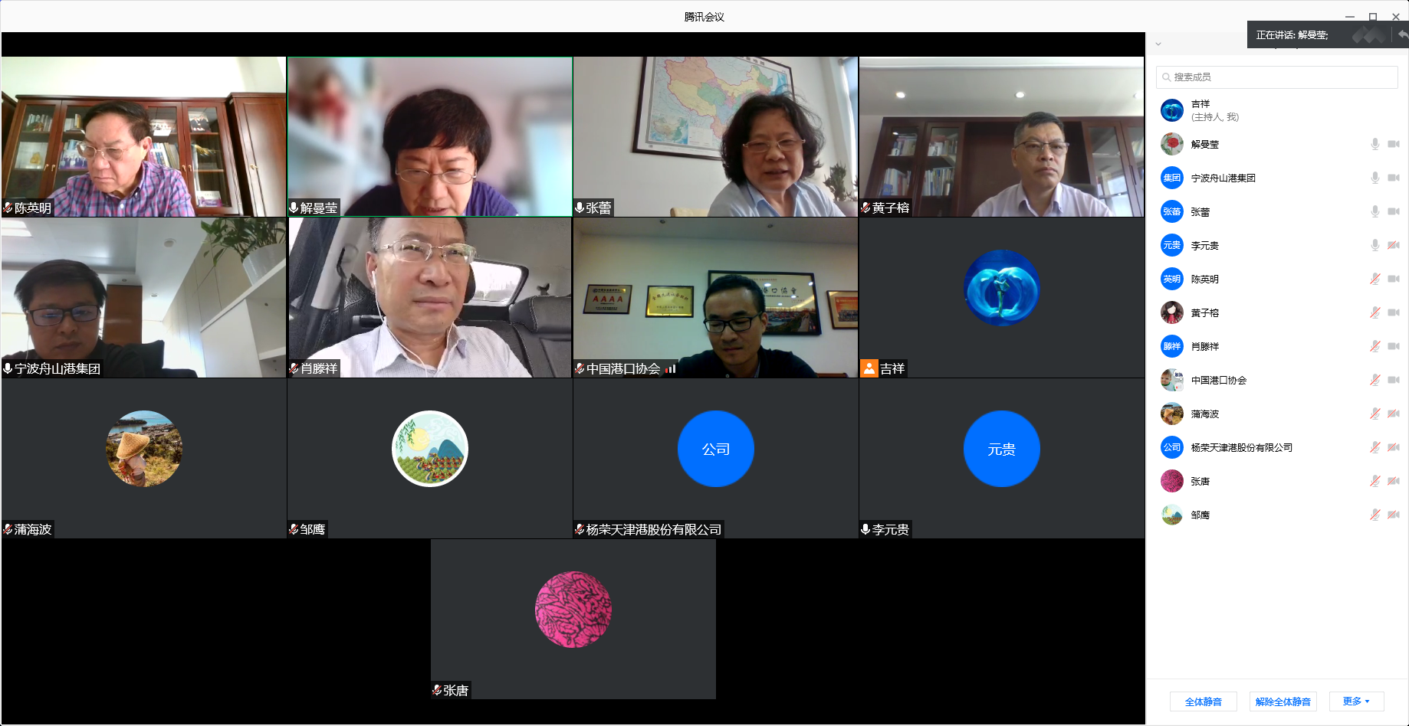The height and width of the screenshot is (726, 1409).
Task: Click 张唐's pink avatar tile
Action: click(573, 610)
